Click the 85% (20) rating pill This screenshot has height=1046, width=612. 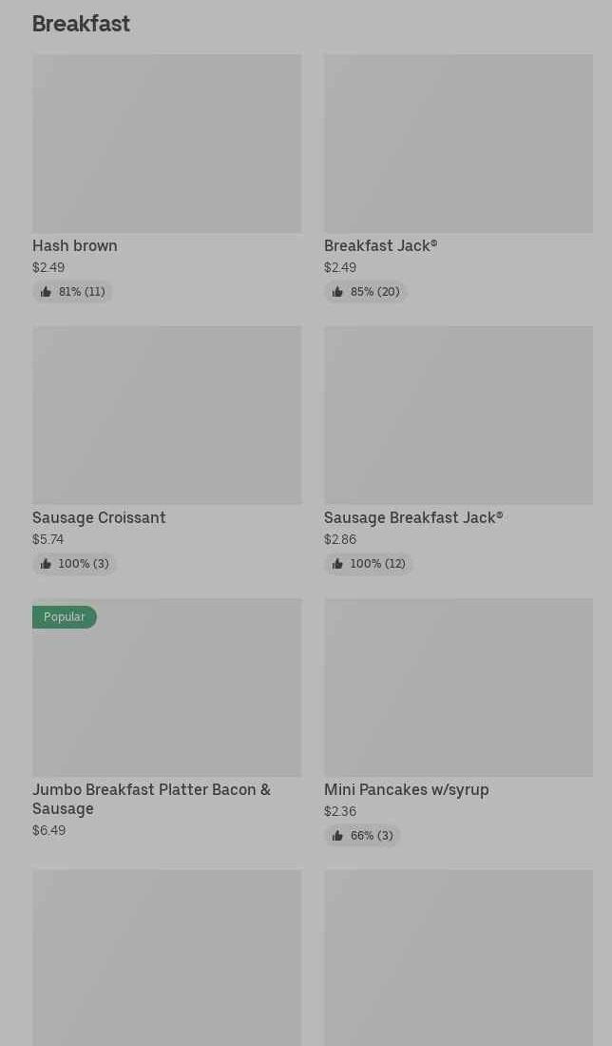[365, 292]
